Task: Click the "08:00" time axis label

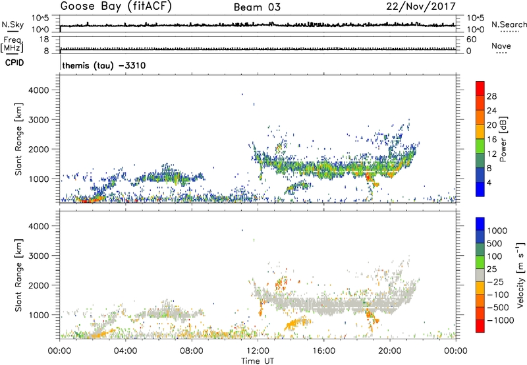Action: click(x=192, y=351)
